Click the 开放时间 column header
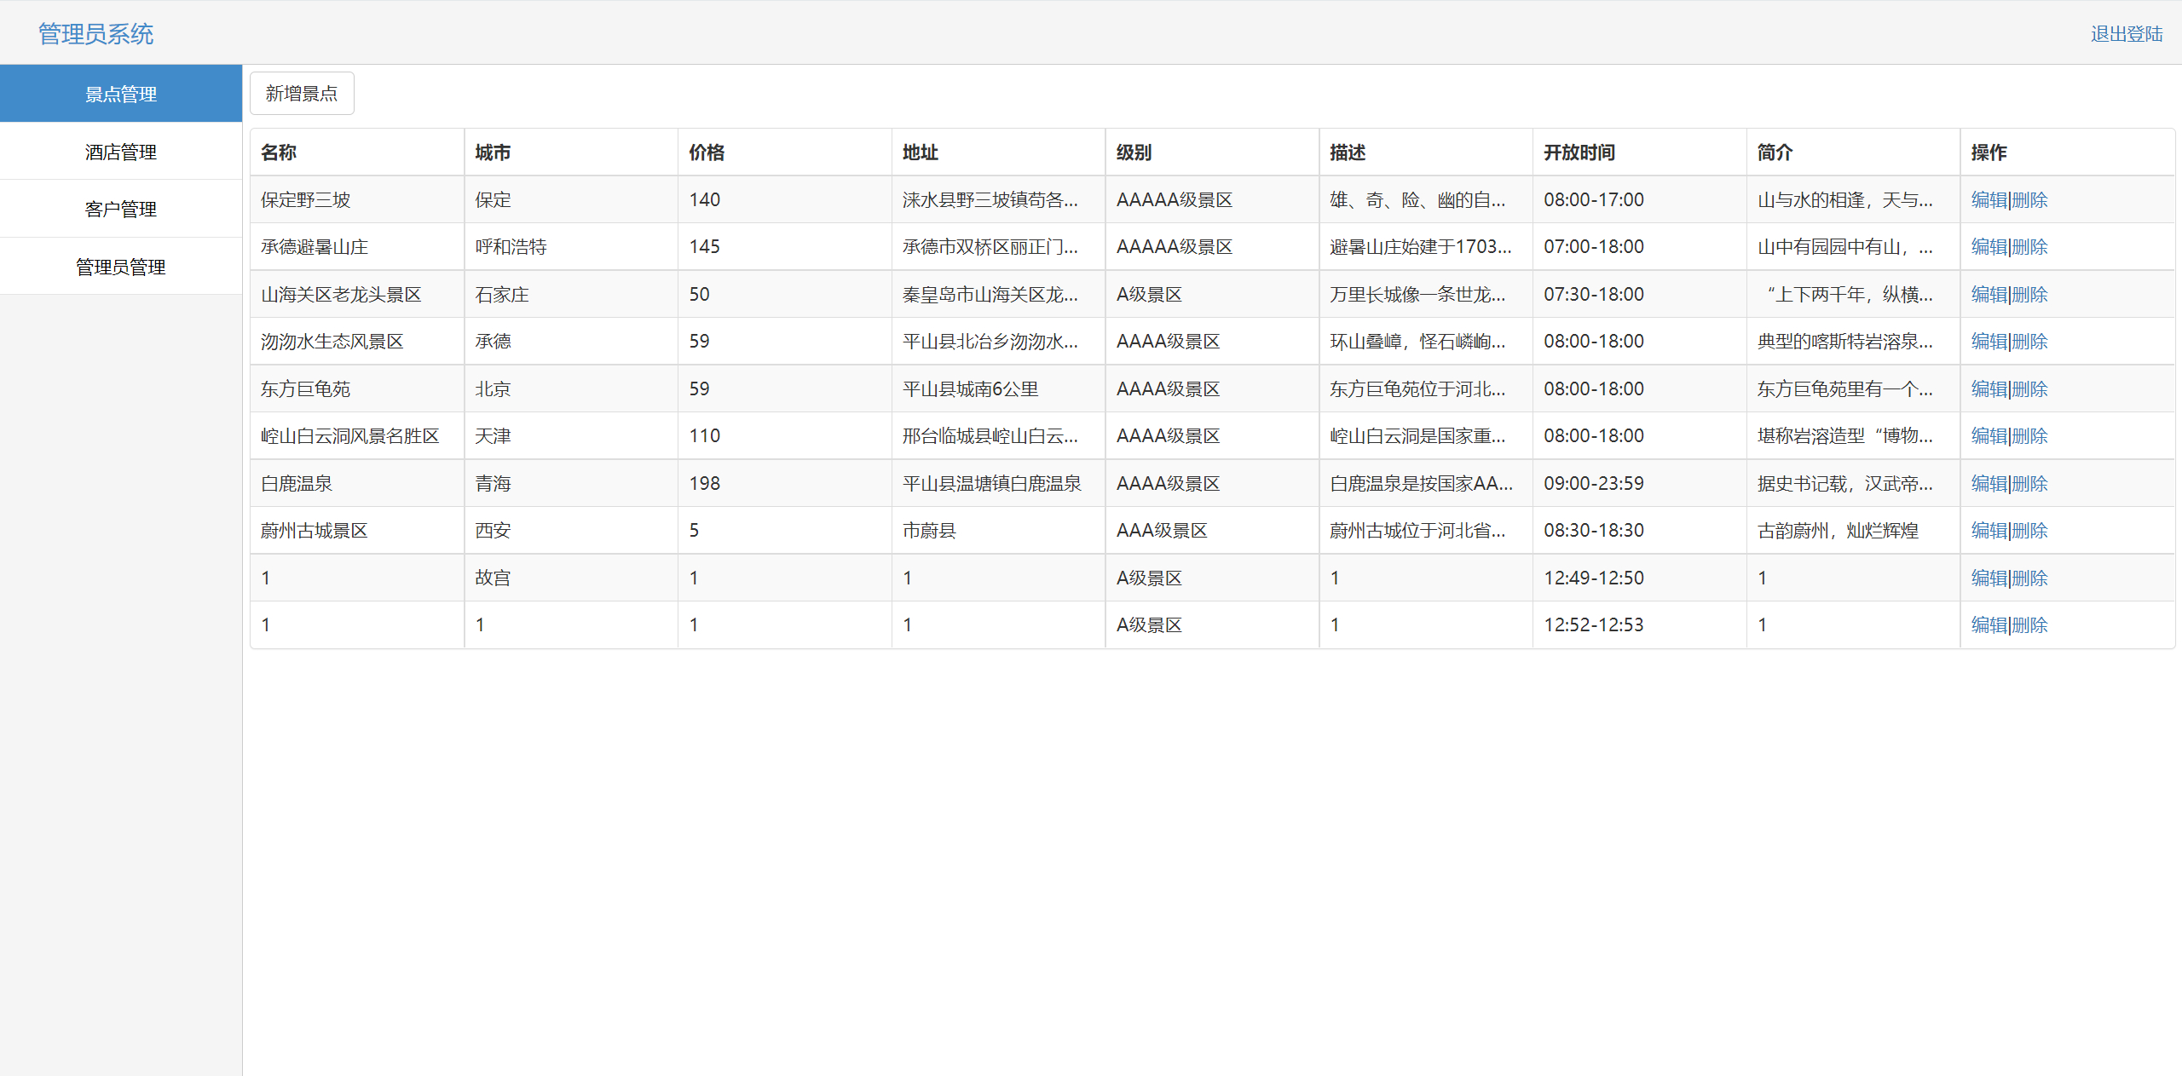2182x1076 pixels. pyautogui.click(x=1579, y=152)
